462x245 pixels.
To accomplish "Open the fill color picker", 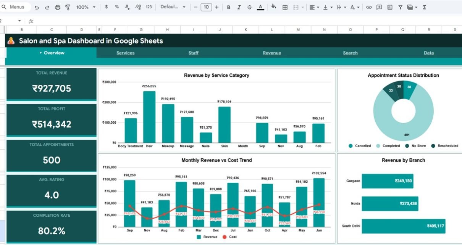I will coord(273,7).
